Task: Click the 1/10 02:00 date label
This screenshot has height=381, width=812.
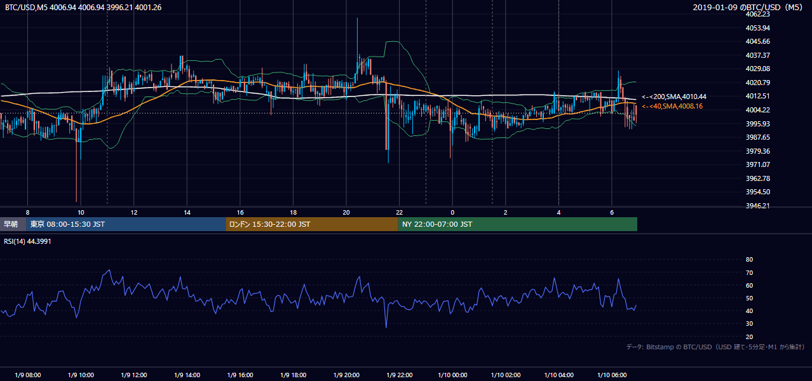Action: click(506, 375)
